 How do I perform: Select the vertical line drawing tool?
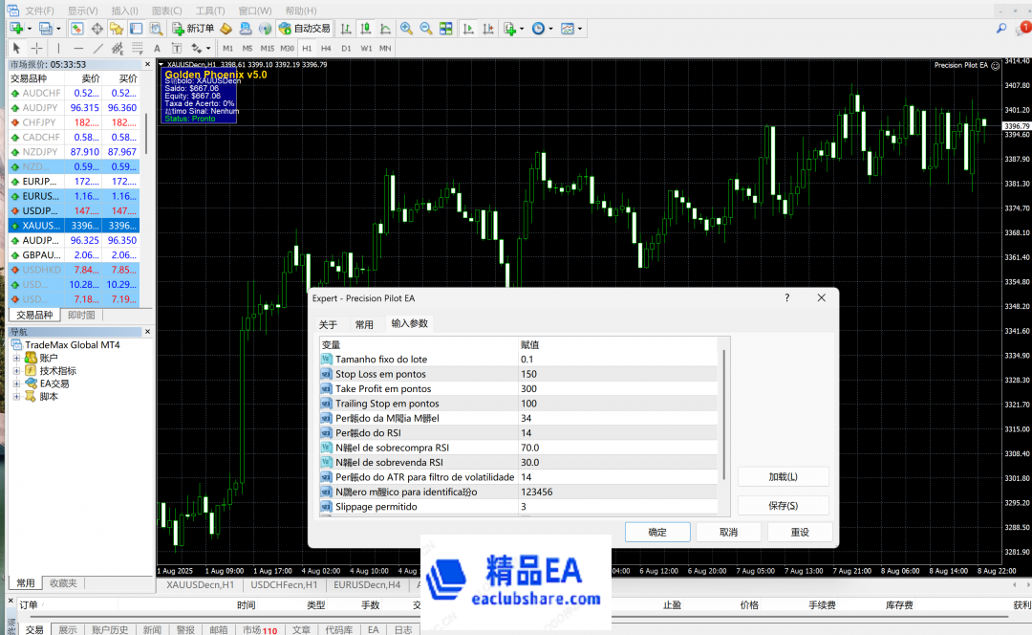[58, 48]
